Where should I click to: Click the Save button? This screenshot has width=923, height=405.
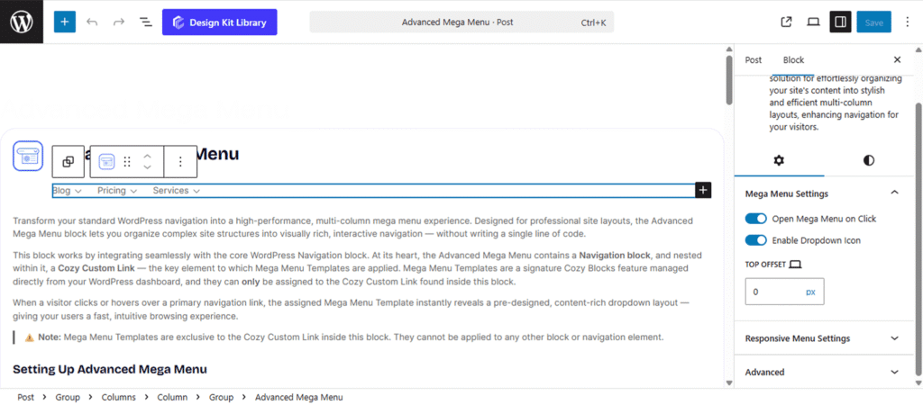click(873, 22)
